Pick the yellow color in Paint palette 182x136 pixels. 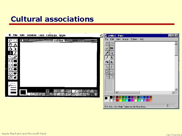point(120,100)
